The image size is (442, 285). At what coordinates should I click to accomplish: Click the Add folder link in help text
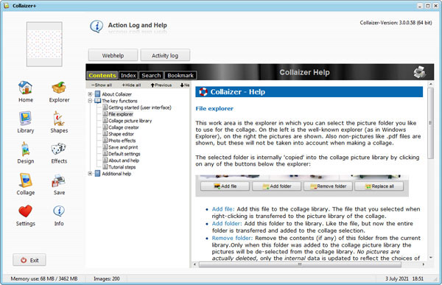tap(227, 223)
